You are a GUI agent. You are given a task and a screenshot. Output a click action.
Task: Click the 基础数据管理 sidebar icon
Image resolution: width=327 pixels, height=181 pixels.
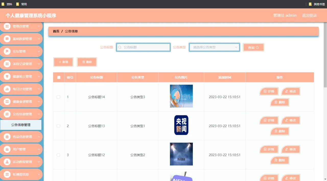(x=7, y=39)
